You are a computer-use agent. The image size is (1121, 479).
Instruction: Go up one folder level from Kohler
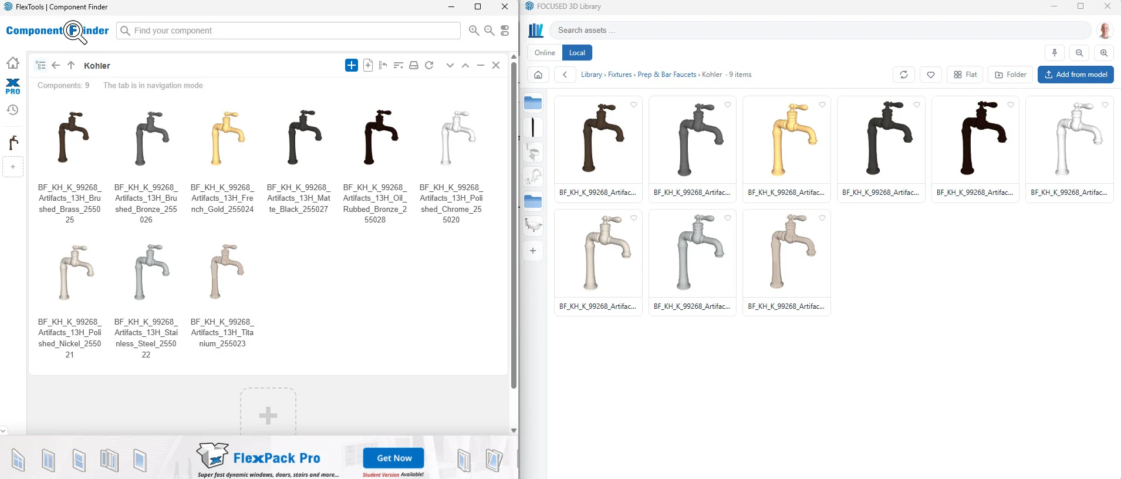71,65
